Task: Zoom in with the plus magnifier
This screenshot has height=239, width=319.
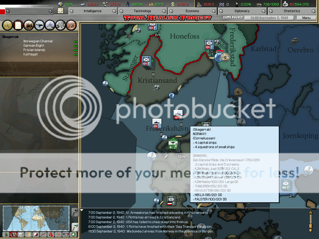Action: (75, 212)
